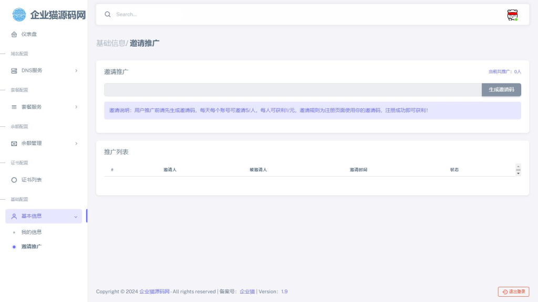538x302 pixels.
Task: Expand the 余额管理 chevron
Action: tap(76, 143)
